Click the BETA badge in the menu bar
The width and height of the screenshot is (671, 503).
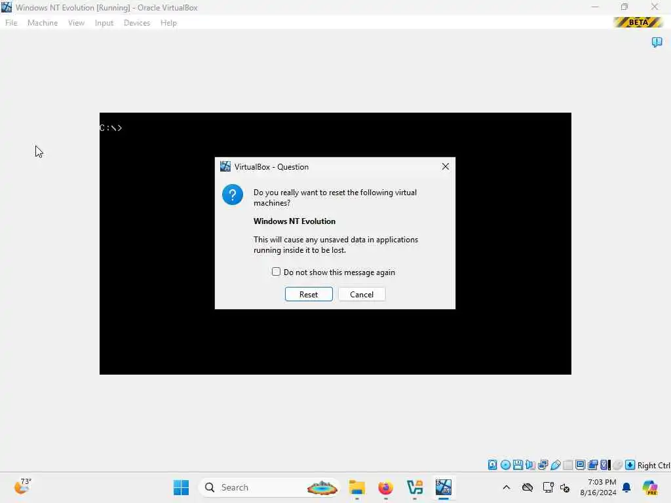pyautogui.click(x=638, y=22)
